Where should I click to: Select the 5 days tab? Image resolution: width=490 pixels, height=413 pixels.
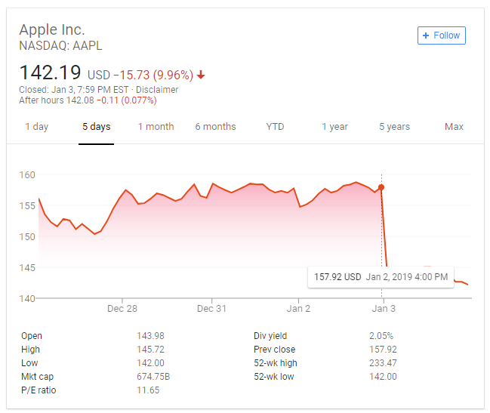(97, 127)
